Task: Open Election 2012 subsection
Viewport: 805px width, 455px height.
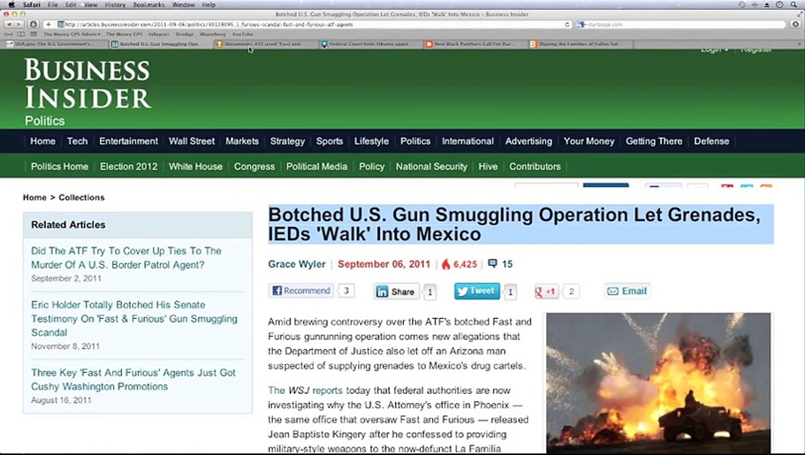Action: tap(128, 166)
